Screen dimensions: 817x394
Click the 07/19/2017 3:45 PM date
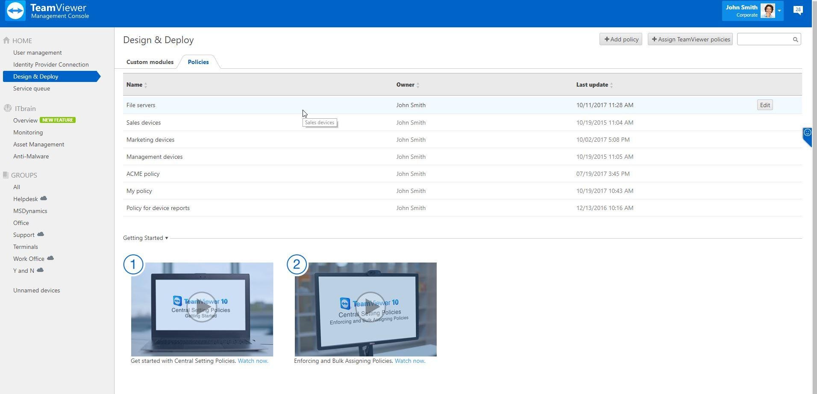pyautogui.click(x=603, y=174)
